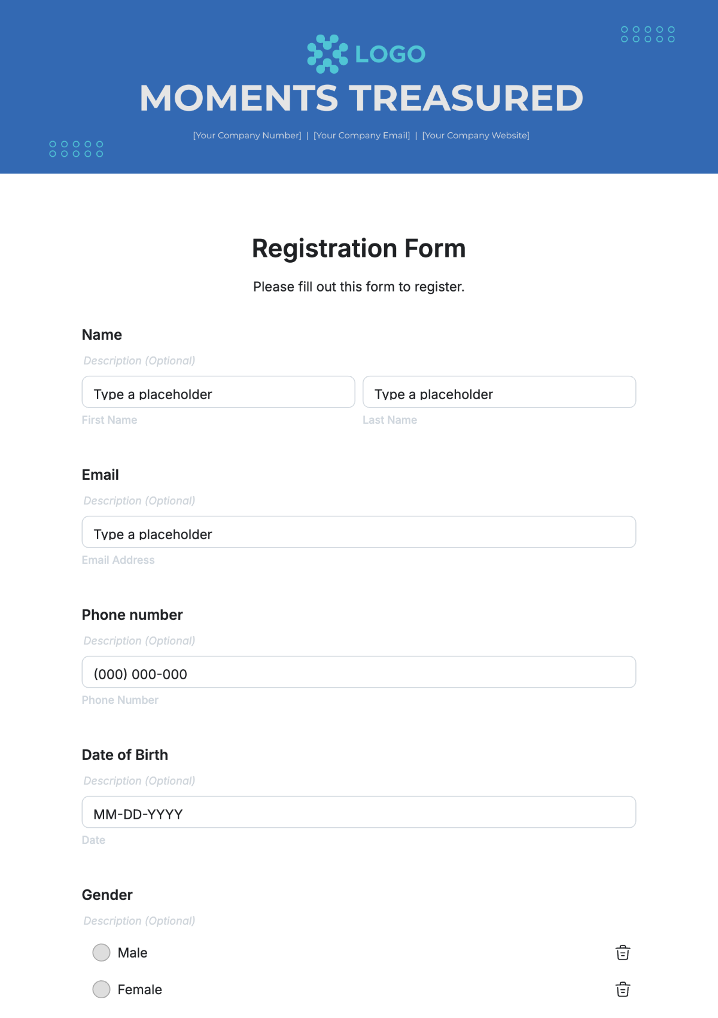The width and height of the screenshot is (718, 1018).
Task: Click the logo emblem in header
Action: pos(327,54)
